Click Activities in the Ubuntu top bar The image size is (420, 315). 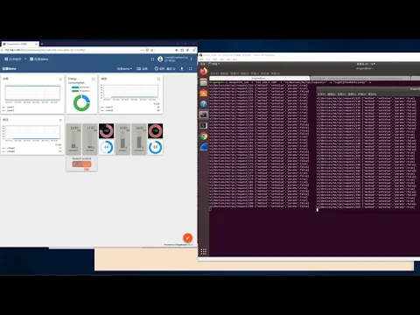pyautogui.click(x=203, y=64)
